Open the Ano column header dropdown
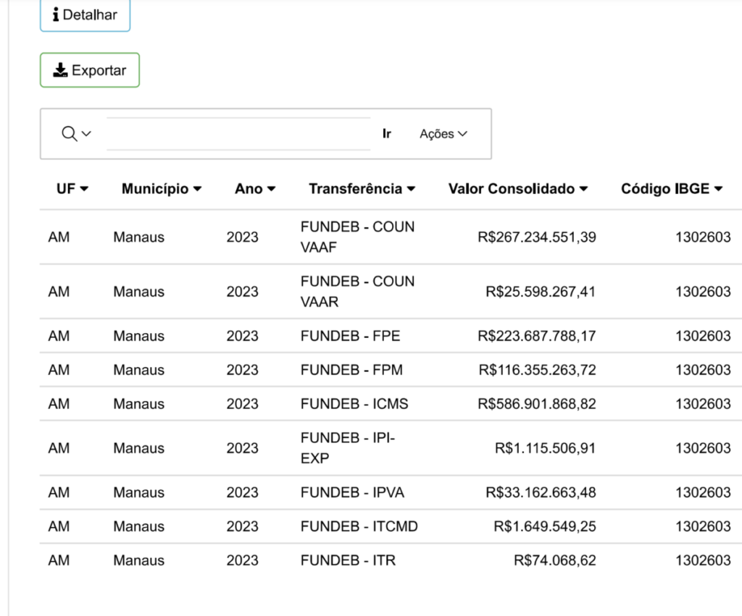This screenshot has height=616, width=742. click(255, 189)
